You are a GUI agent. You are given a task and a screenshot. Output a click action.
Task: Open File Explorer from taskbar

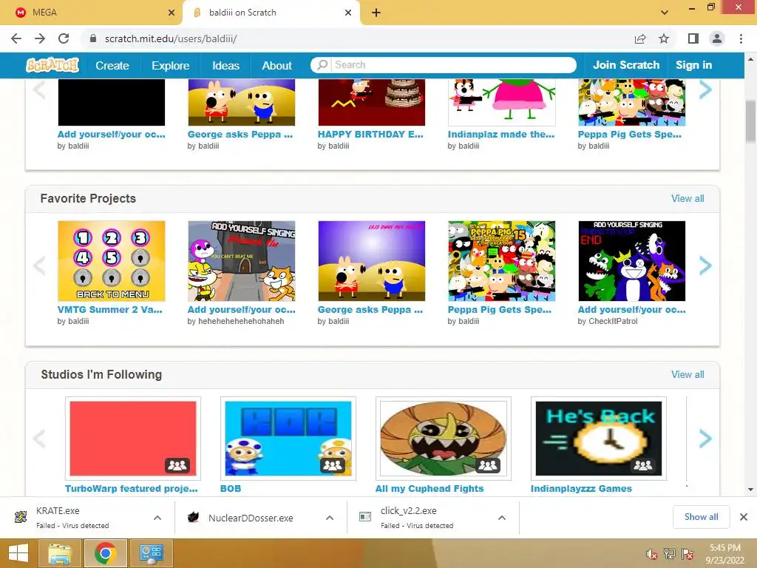point(60,553)
